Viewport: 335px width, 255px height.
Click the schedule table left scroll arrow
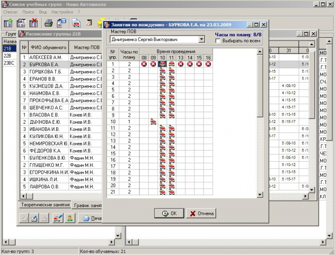click(x=24, y=196)
